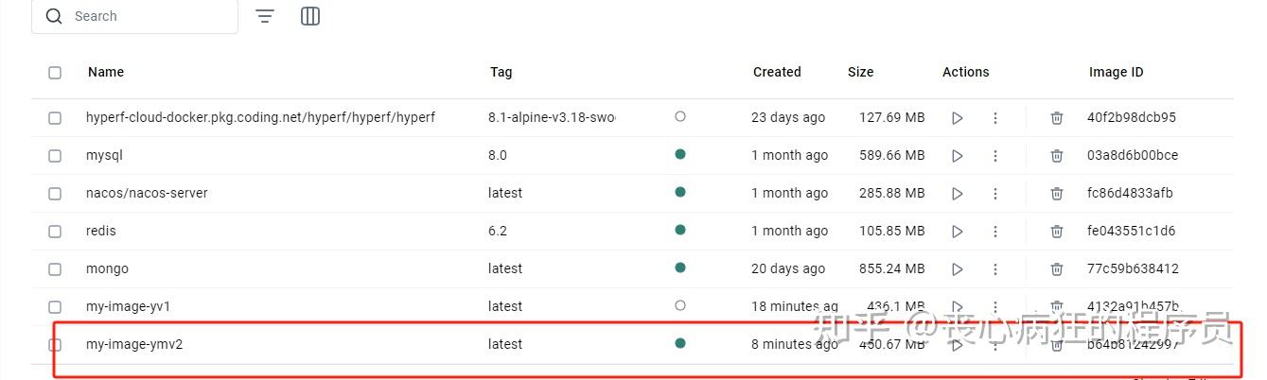Toggle the select-all checkbox in header
1267x380 pixels.
pyautogui.click(x=55, y=73)
